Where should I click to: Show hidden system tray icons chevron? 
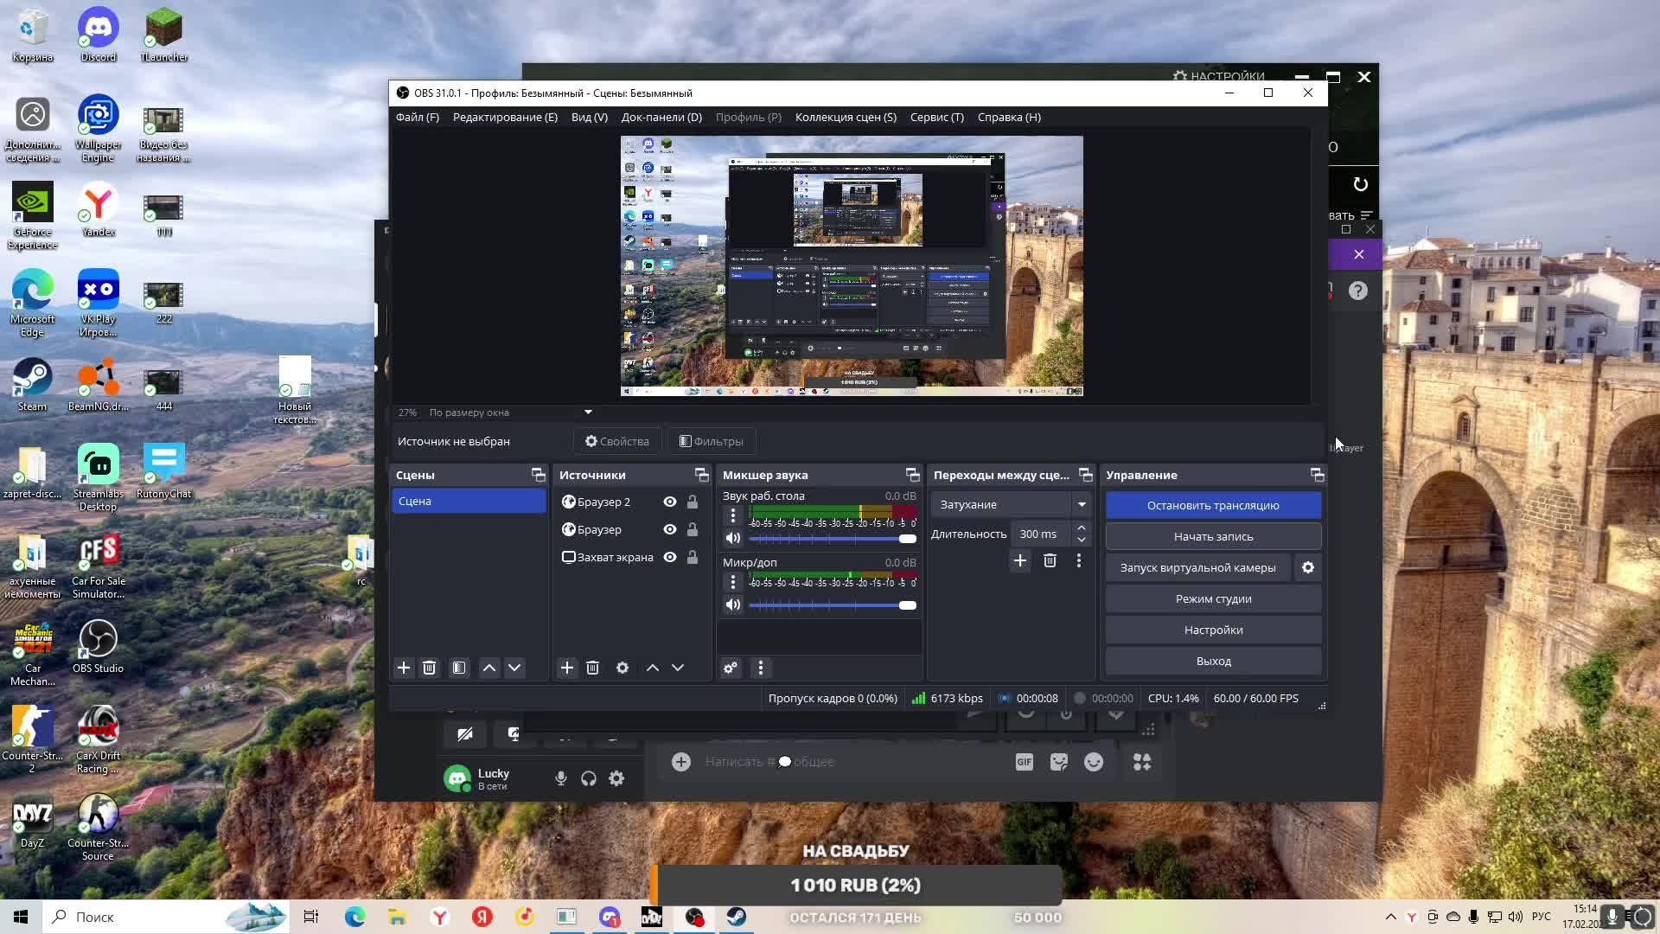point(1390,917)
